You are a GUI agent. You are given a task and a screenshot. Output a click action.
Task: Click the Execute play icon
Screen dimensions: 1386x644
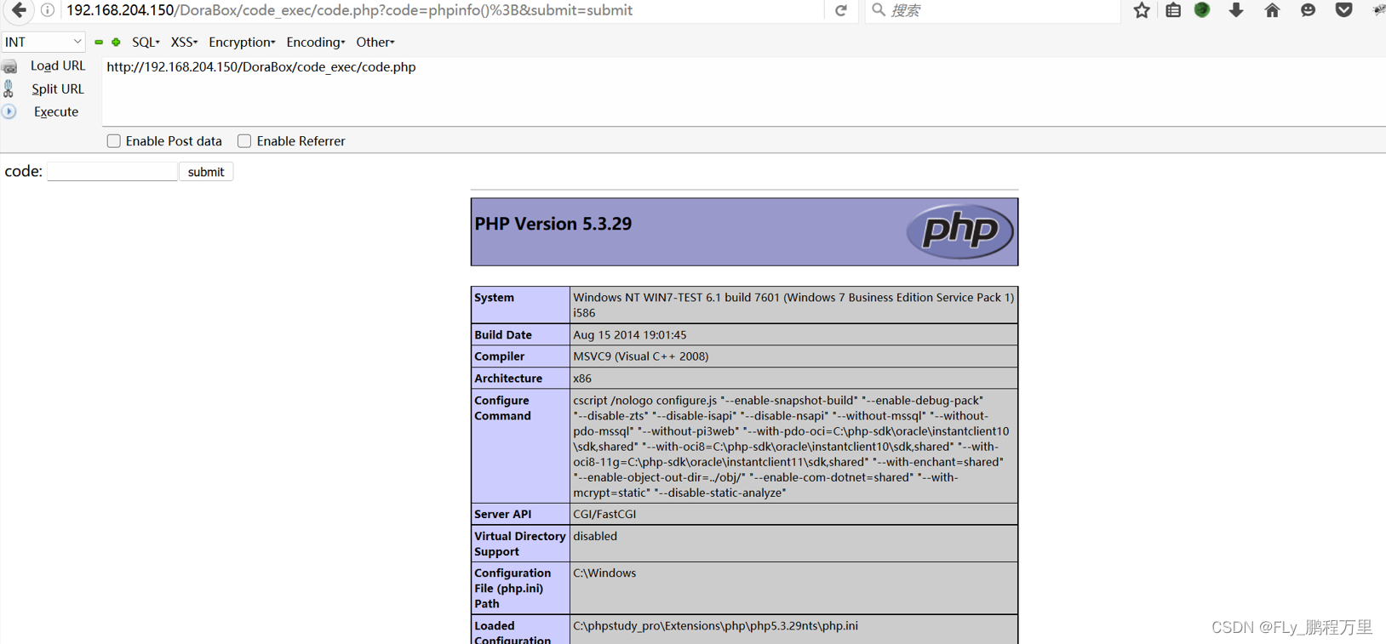[9, 111]
